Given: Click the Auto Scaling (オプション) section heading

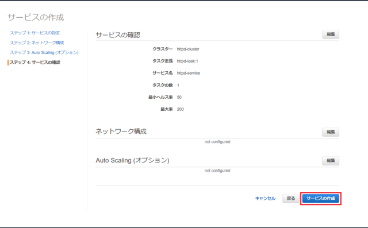Looking at the screenshot, I should pyautogui.click(x=132, y=160).
